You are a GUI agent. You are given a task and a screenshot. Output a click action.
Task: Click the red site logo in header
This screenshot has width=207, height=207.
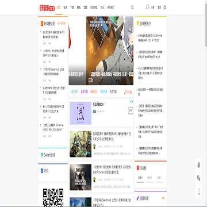[47, 8]
